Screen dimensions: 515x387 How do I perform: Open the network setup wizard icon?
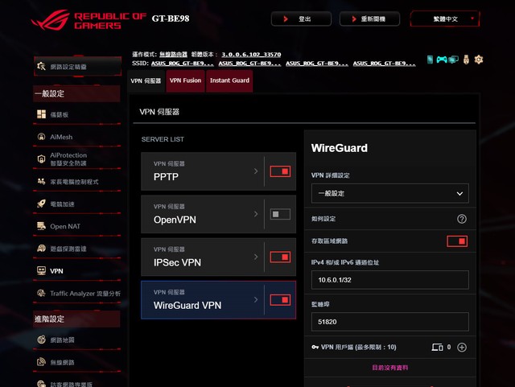point(41,66)
